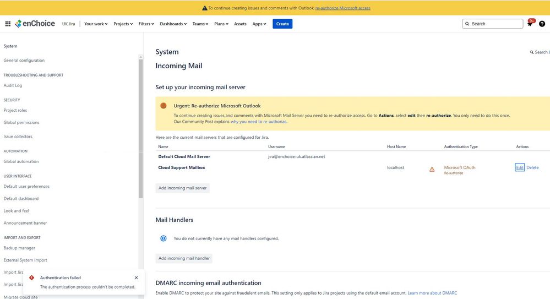
Task: Click the enChoice logo
Action: click(x=35, y=24)
